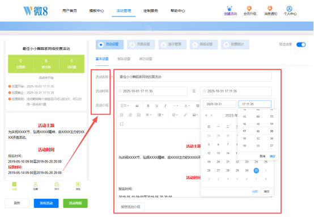314x217 pixels.
Task: Open the indent options dropdown
Action: (x=160, y=115)
